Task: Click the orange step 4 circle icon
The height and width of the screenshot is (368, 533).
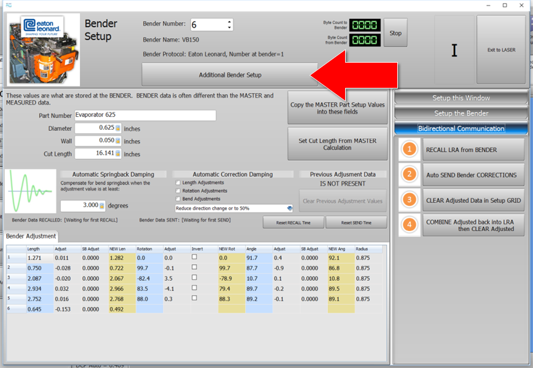Action: coord(408,225)
